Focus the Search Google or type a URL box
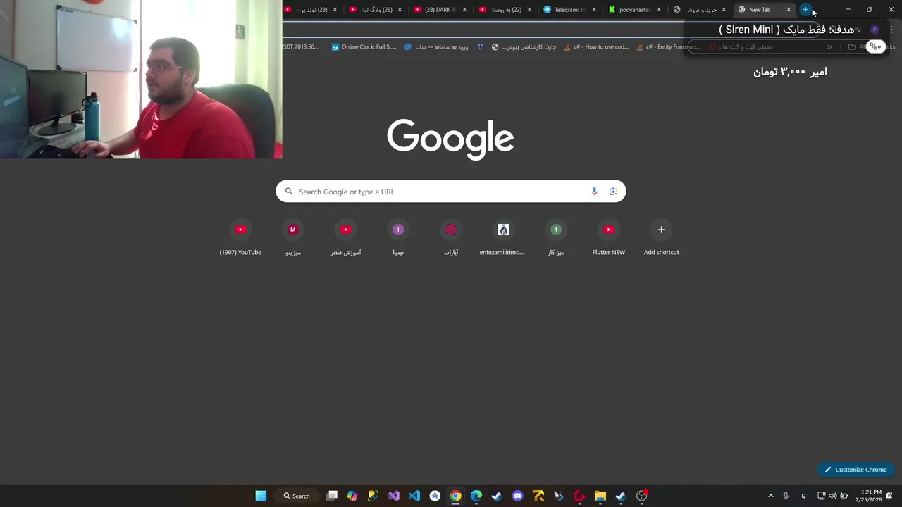Screen dimensions: 902x507 point(451,192)
